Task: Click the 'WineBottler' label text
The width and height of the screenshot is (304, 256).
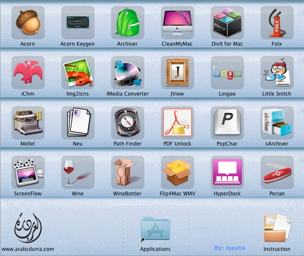Action: pyautogui.click(x=127, y=194)
